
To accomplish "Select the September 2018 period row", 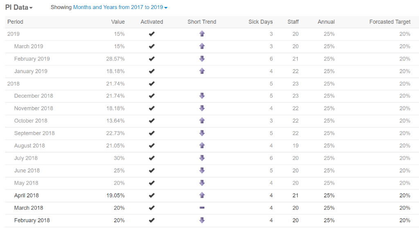I will (x=212, y=133).
